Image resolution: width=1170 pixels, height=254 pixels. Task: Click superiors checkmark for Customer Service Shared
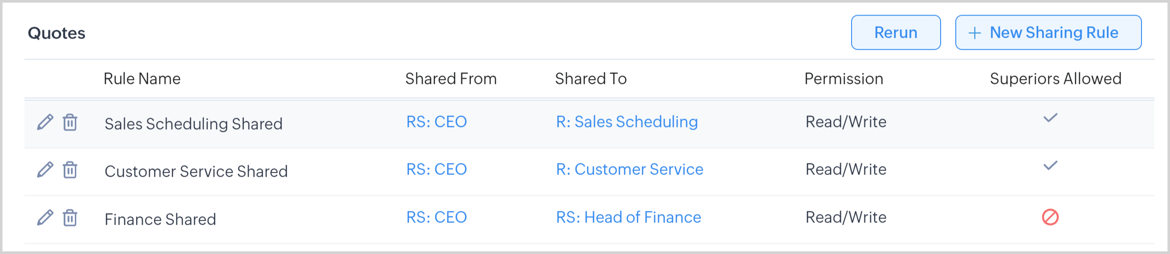1050,166
